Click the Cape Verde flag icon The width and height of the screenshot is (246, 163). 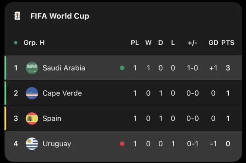[x=32, y=93]
